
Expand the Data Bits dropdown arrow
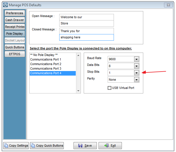136,66
